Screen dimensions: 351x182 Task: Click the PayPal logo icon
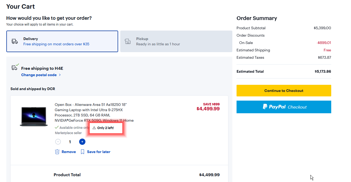pos(265,107)
